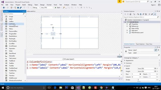
Task: Open the Build menu
Action: 24,5
